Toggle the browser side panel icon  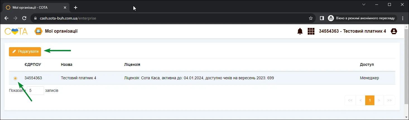[x=322, y=18]
